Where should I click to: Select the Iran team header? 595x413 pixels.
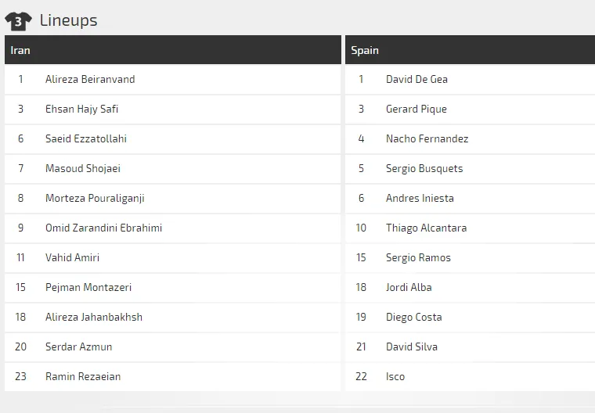(20, 50)
